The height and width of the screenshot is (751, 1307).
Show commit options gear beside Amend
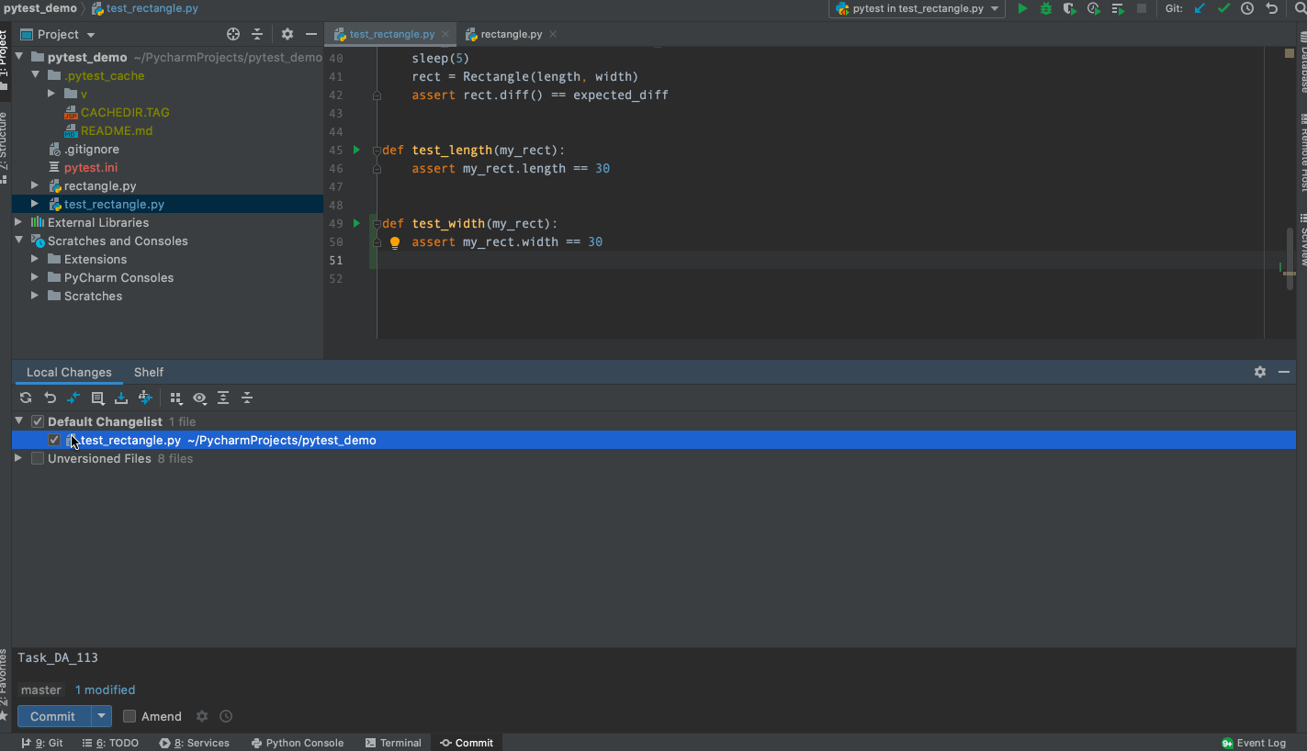pyautogui.click(x=202, y=716)
